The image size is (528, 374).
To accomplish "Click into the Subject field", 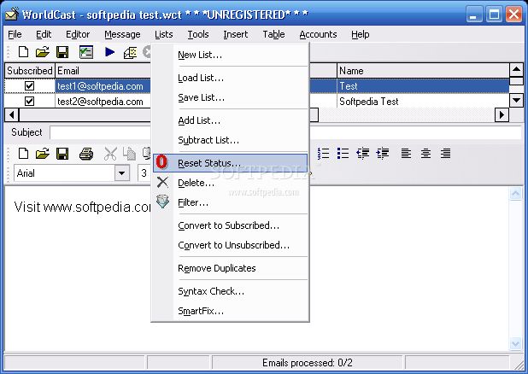I will coord(285,132).
